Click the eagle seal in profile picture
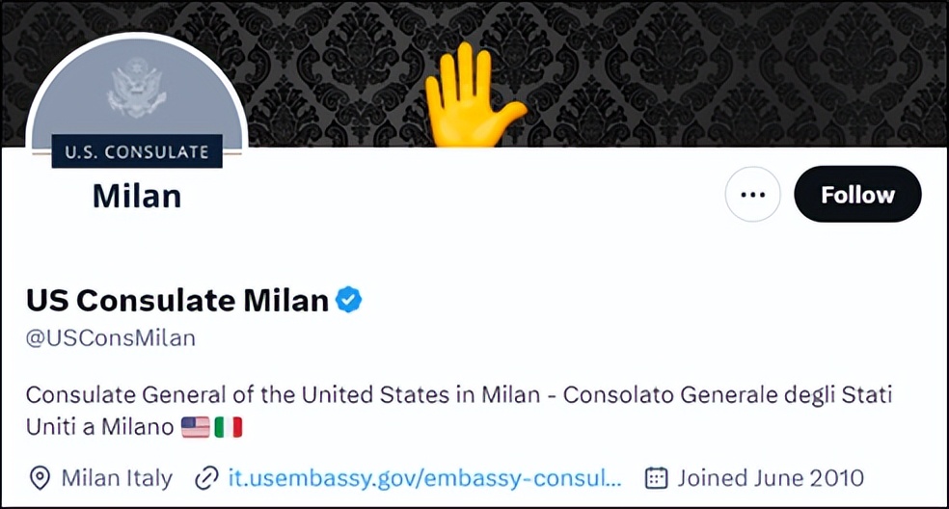 point(136,89)
